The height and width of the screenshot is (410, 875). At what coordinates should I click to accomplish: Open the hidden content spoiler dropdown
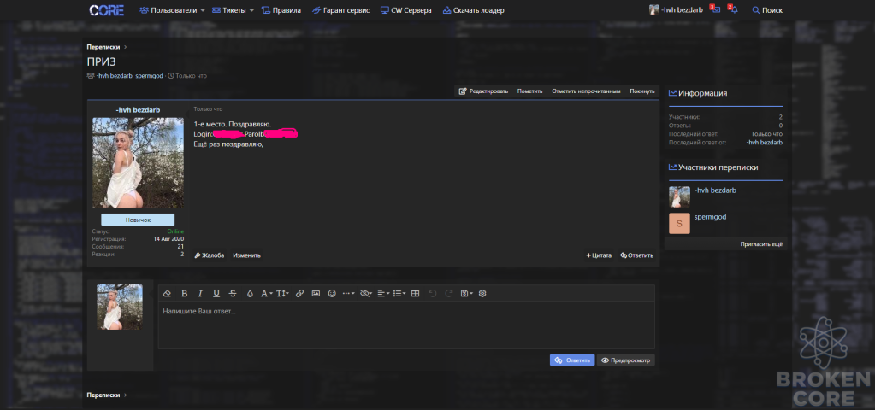point(366,294)
